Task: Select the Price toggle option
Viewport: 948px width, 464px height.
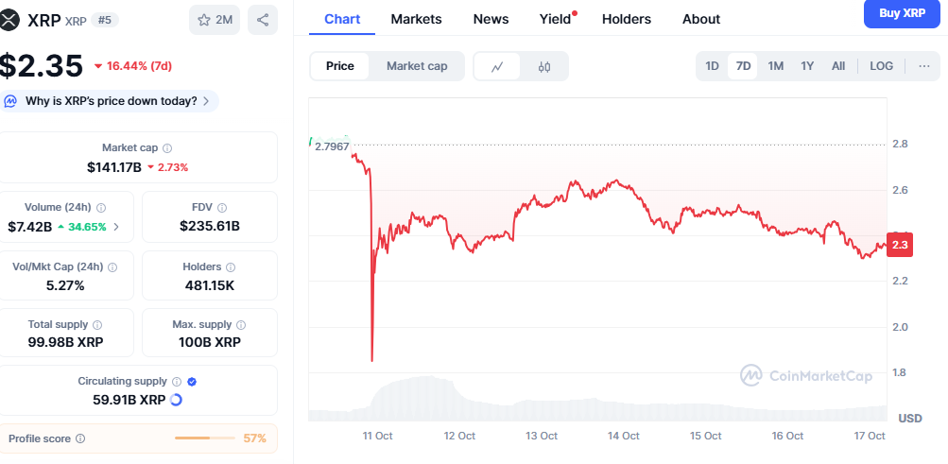Action: 340,66
